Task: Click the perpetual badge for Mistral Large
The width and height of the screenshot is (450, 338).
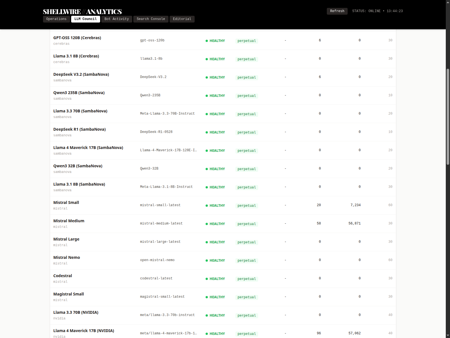Action: click(247, 242)
